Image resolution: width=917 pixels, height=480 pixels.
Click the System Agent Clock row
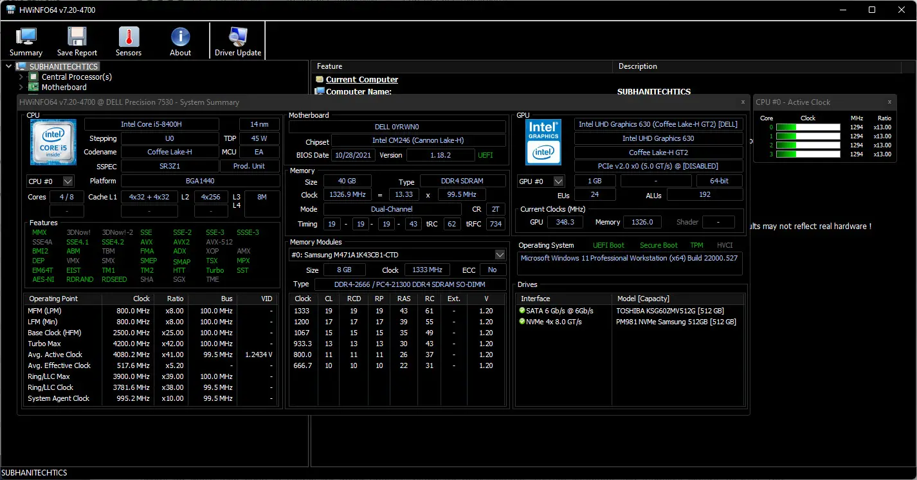[152, 398]
